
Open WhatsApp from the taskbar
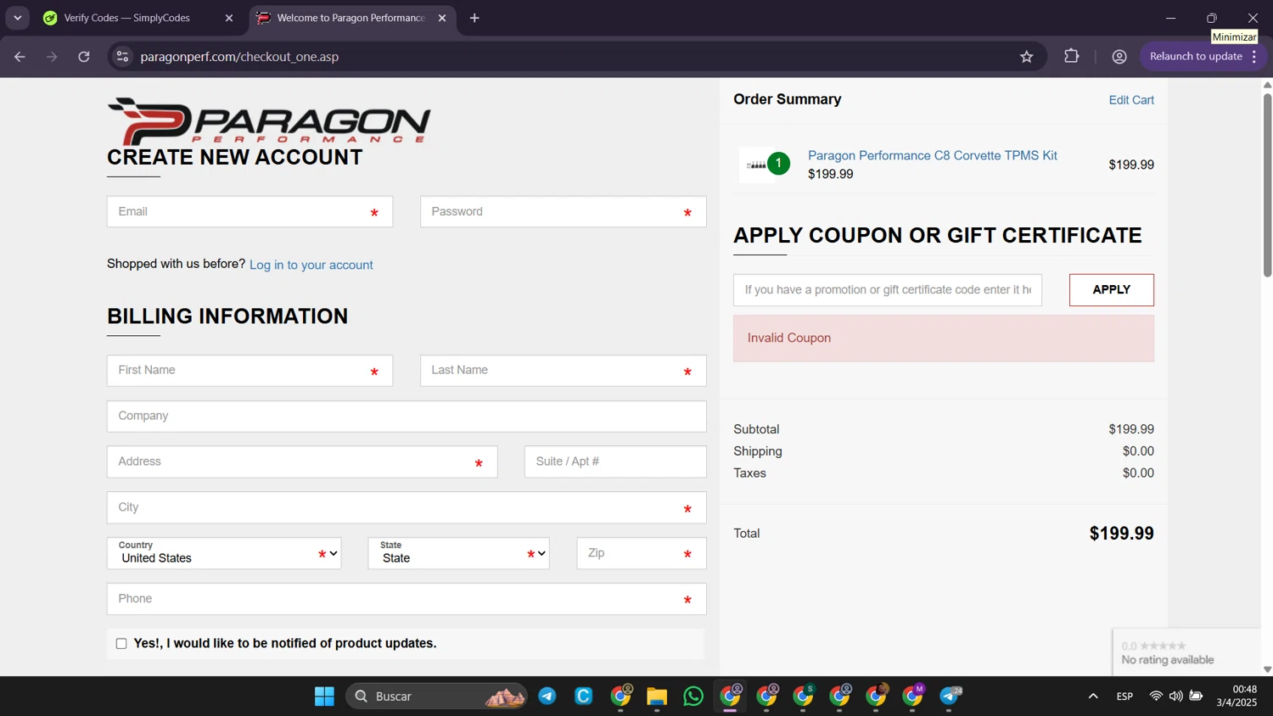point(693,696)
